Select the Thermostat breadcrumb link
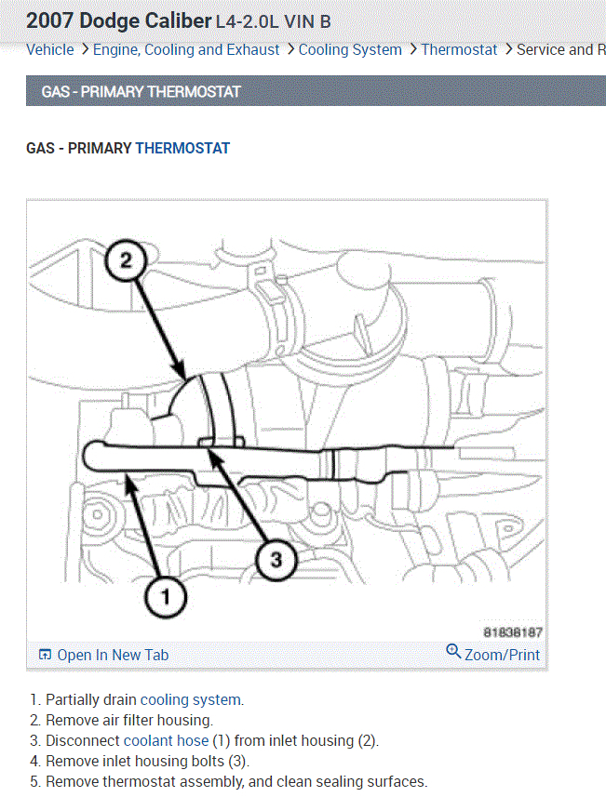Viewport: 606px width, 797px height. click(459, 50)
